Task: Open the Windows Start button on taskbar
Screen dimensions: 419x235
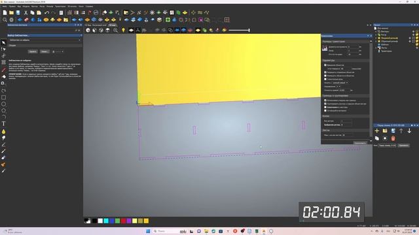Action: [x=148, y=231]
